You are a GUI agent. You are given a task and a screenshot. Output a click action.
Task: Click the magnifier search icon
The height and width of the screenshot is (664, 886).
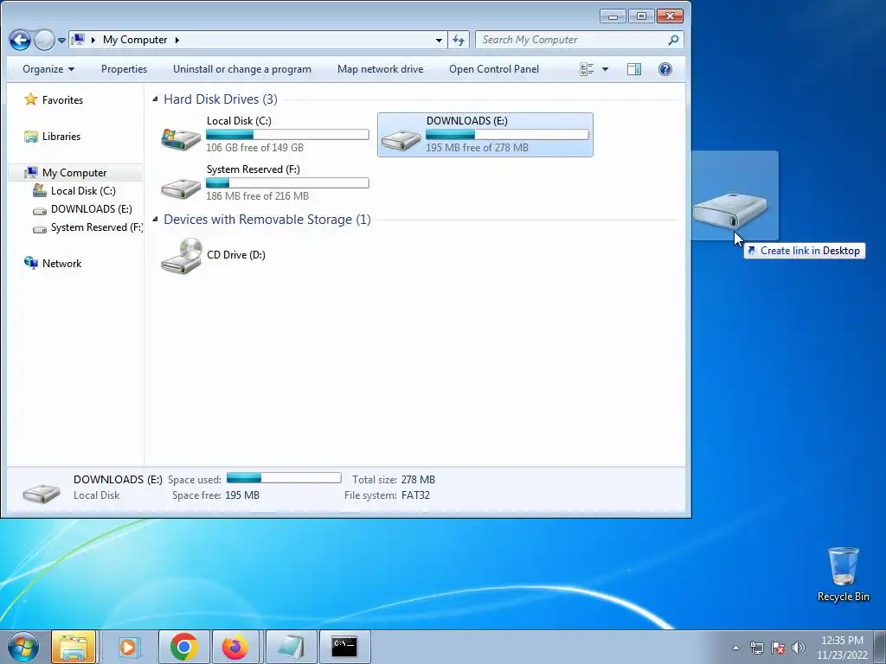(673, 40)
